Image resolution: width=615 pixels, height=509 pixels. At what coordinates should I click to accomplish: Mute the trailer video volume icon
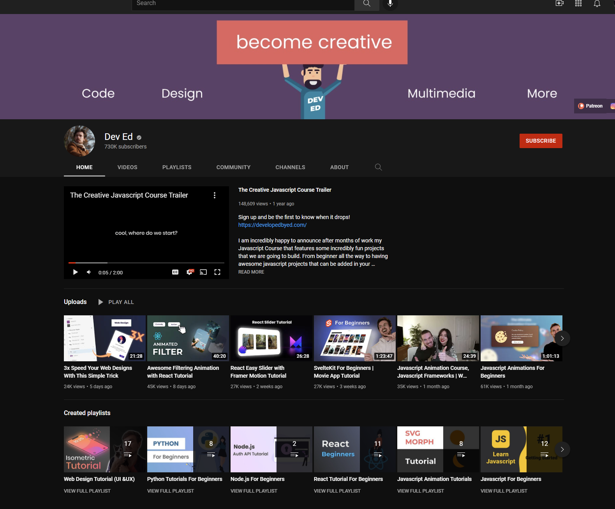(x=89, y=272)
